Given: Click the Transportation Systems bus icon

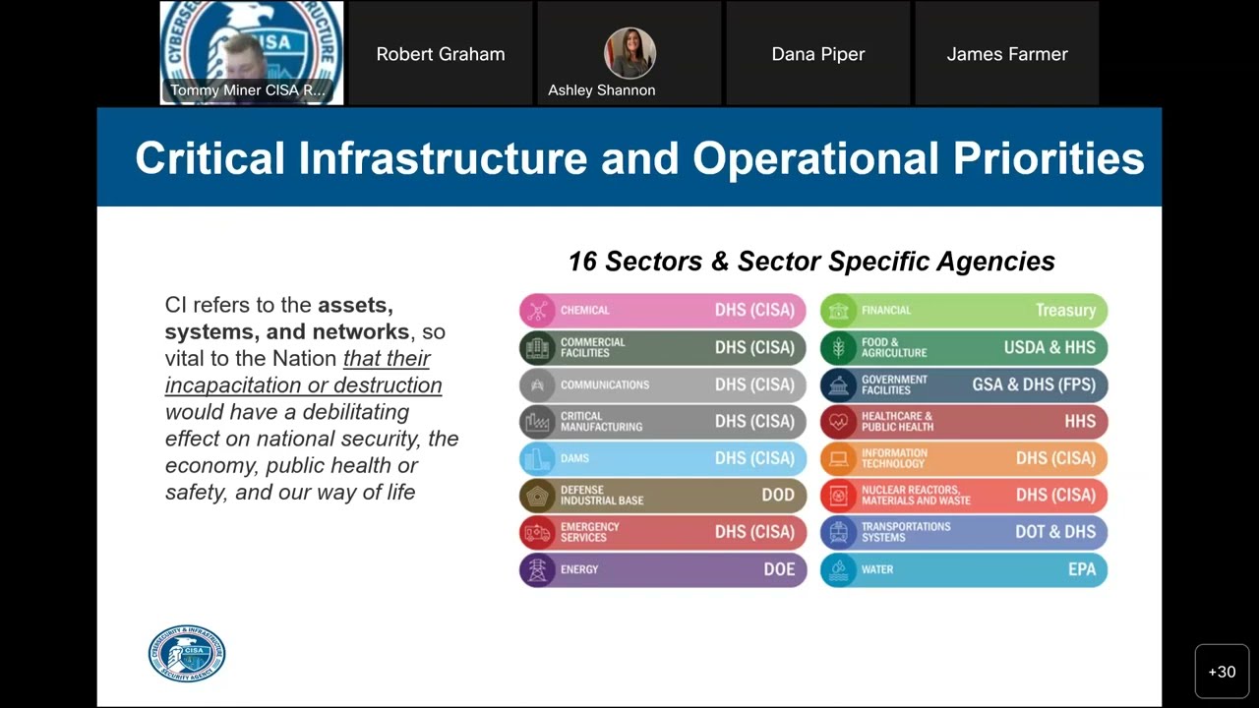Looking at the screenshot, I should [x=839, y=532].
